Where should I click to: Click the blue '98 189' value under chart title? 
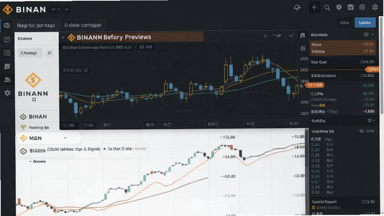click(x=146, y=47)
